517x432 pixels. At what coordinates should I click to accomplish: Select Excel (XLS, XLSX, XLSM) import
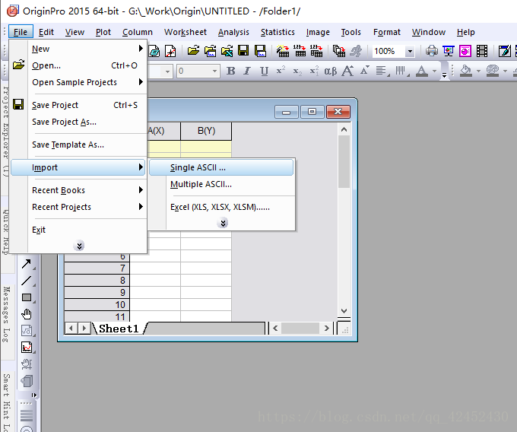click(x=221, y=207)
